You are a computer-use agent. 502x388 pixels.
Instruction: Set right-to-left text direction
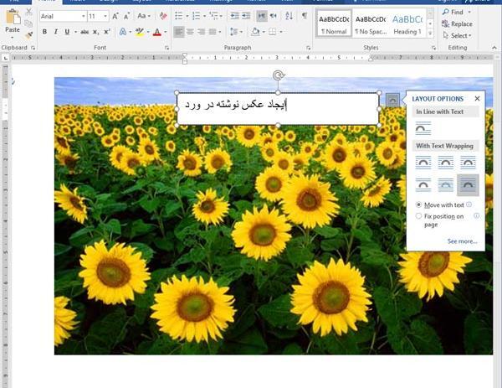point(273,16)
